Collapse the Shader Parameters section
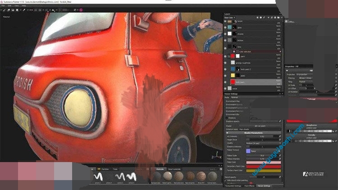 pos(227,133)
